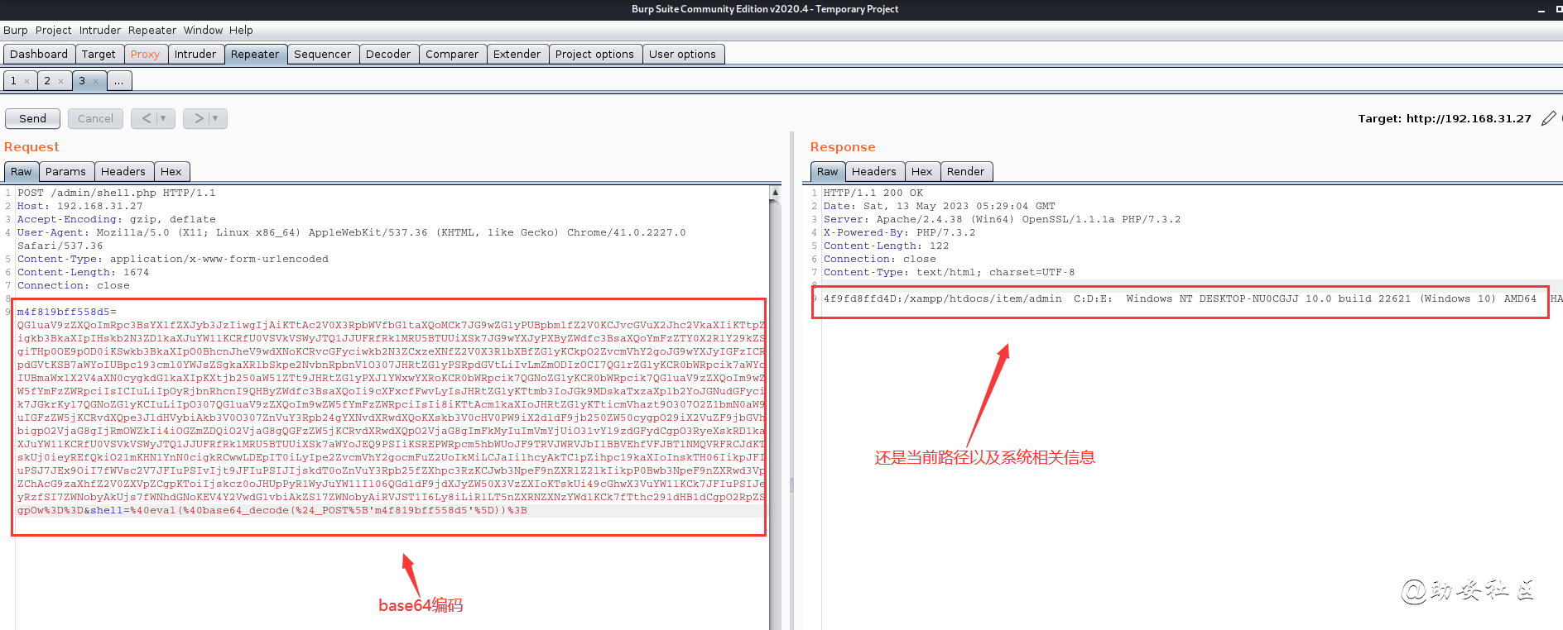Click the Content-Length: 122 response header
The image size is (1563, 630).
point(887,246)
